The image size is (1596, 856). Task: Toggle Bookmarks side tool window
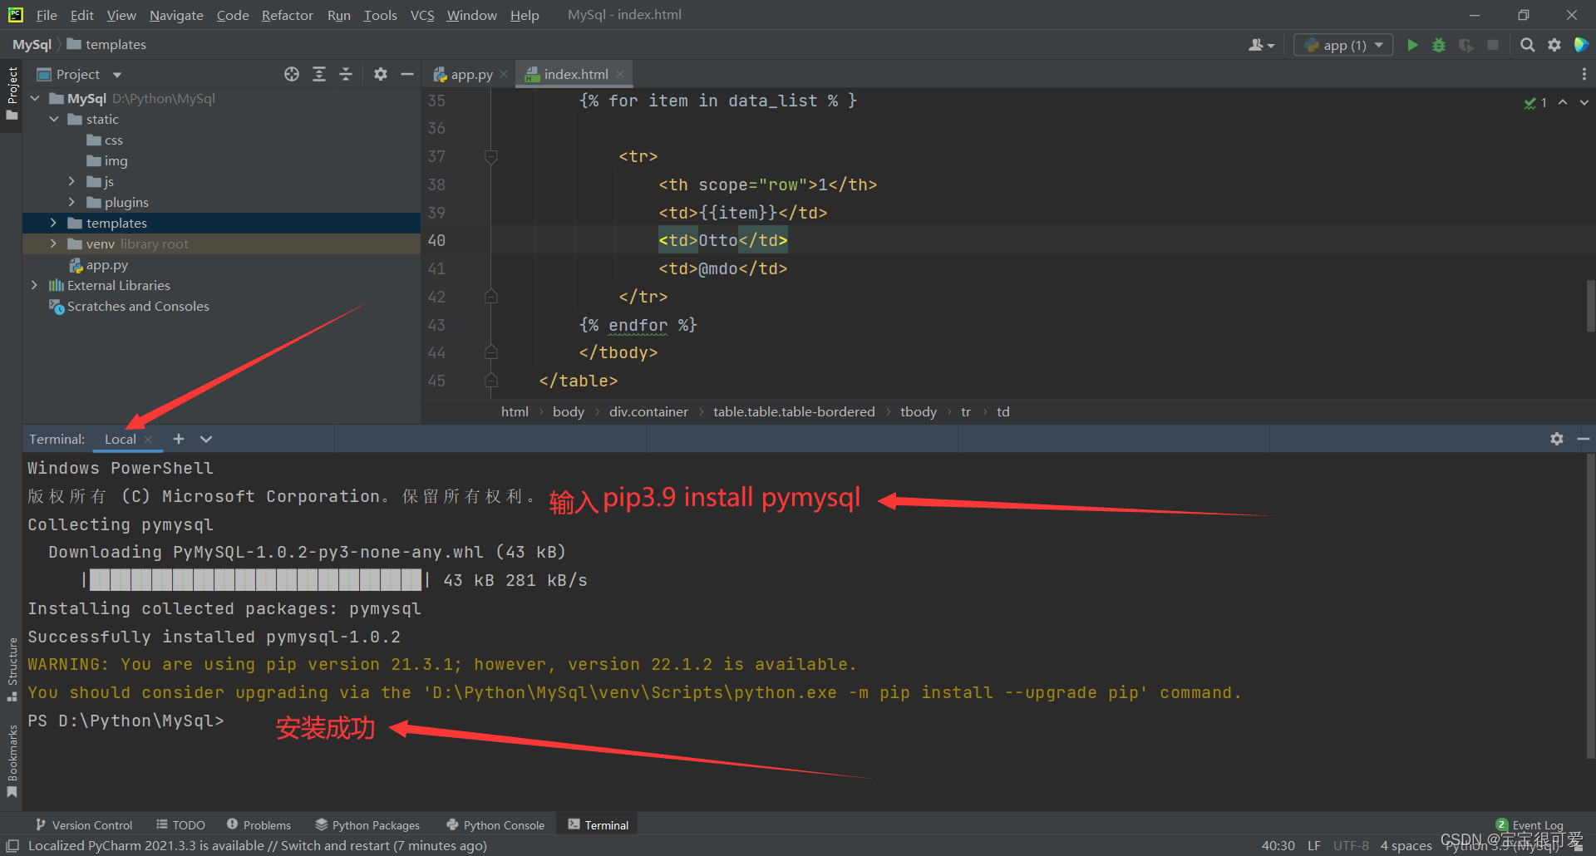[12, 760]
